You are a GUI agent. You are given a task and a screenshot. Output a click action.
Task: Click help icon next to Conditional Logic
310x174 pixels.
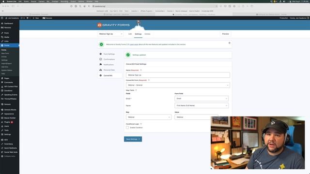[141, 124]
